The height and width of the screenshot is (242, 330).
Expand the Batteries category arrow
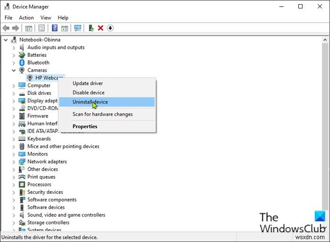click(x=14, y=55)
